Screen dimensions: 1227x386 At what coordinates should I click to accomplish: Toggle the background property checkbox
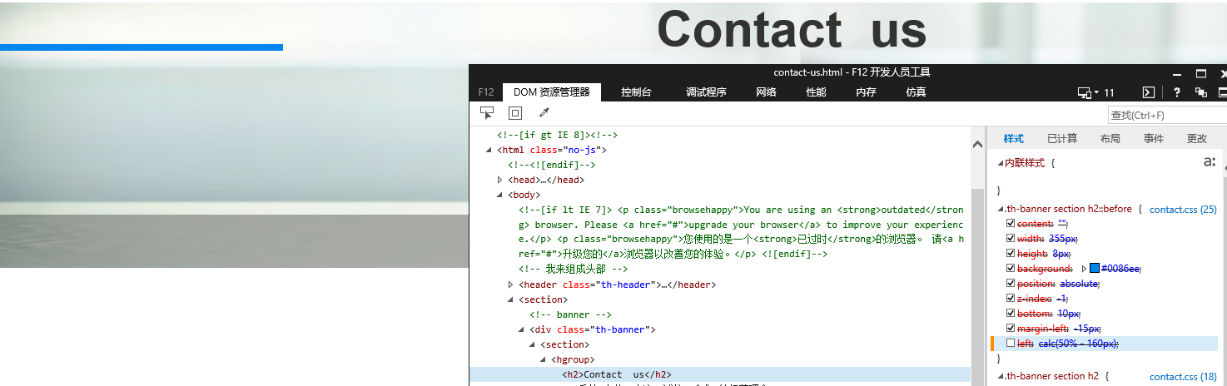click(x=1011, y=269)
